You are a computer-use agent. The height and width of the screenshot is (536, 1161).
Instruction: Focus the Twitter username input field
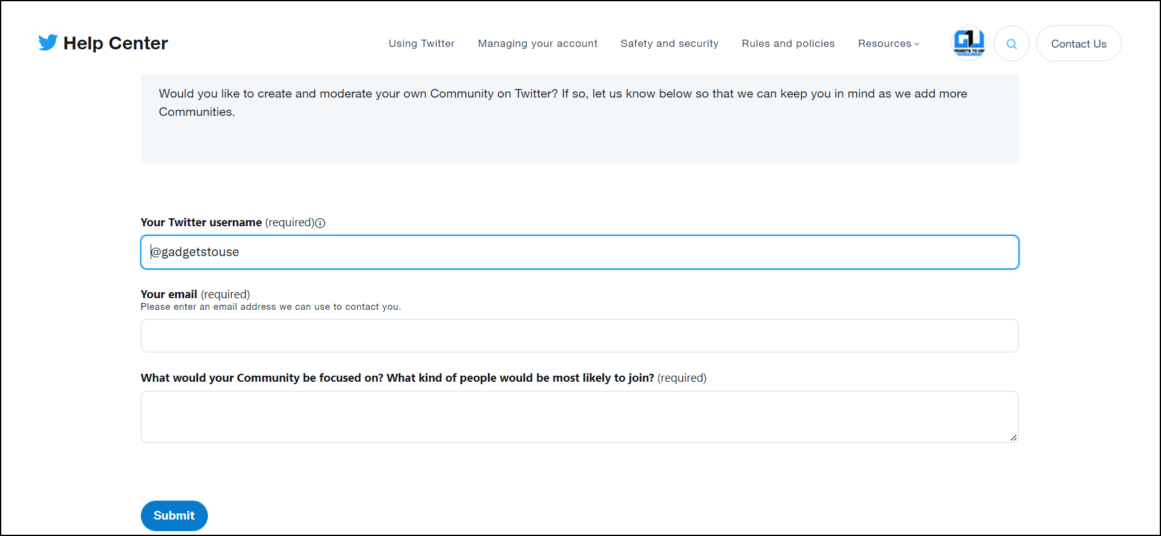(580, 252)
